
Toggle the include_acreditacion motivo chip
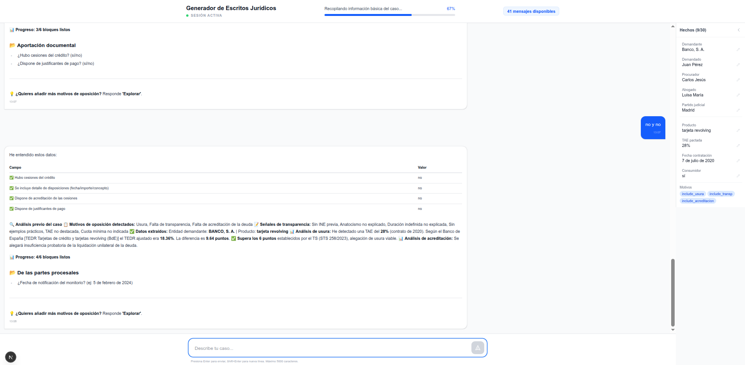click(698, 201)
